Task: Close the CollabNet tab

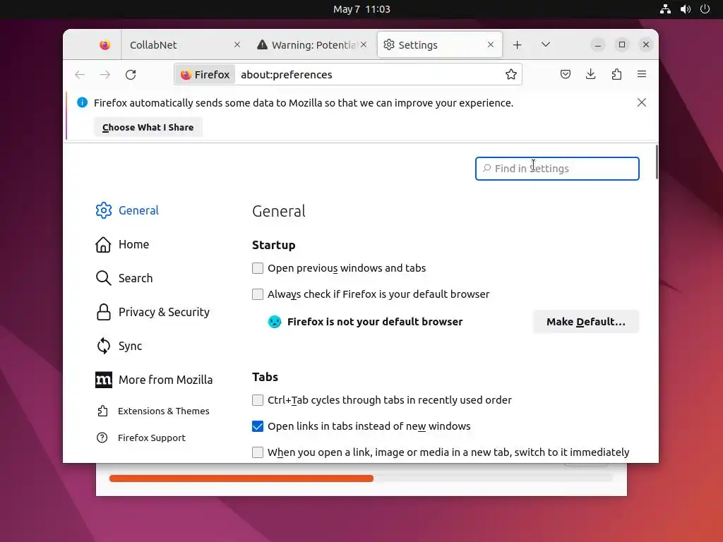Action: coord(237,44)
